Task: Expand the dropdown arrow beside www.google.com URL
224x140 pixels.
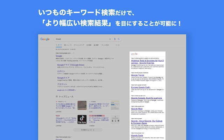Action: coord(74,53)
